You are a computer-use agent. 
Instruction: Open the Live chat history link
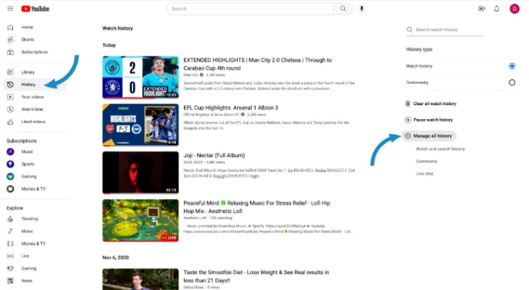click(x=425, y=173)
